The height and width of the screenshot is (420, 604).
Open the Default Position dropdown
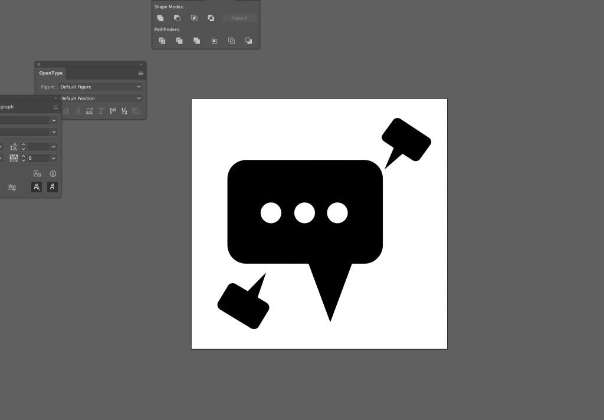(100, 99)
